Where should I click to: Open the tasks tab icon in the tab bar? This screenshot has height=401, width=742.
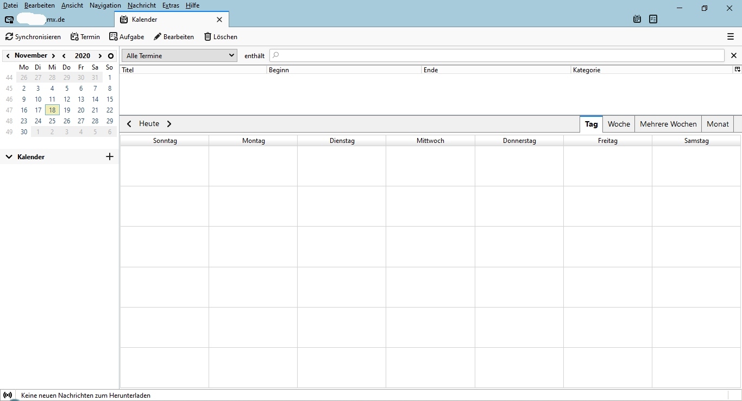(653, 19)
